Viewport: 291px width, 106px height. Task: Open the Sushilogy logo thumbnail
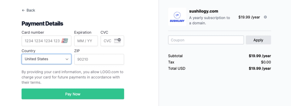click(177, 17)
